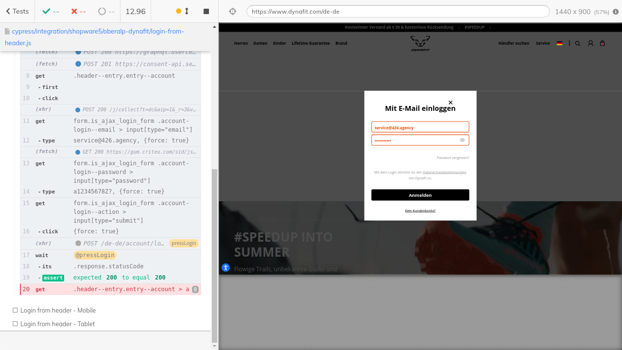Open the shopping bag cart icon
The width and height of the screenshot is (622, 350).
coord(603,43)
